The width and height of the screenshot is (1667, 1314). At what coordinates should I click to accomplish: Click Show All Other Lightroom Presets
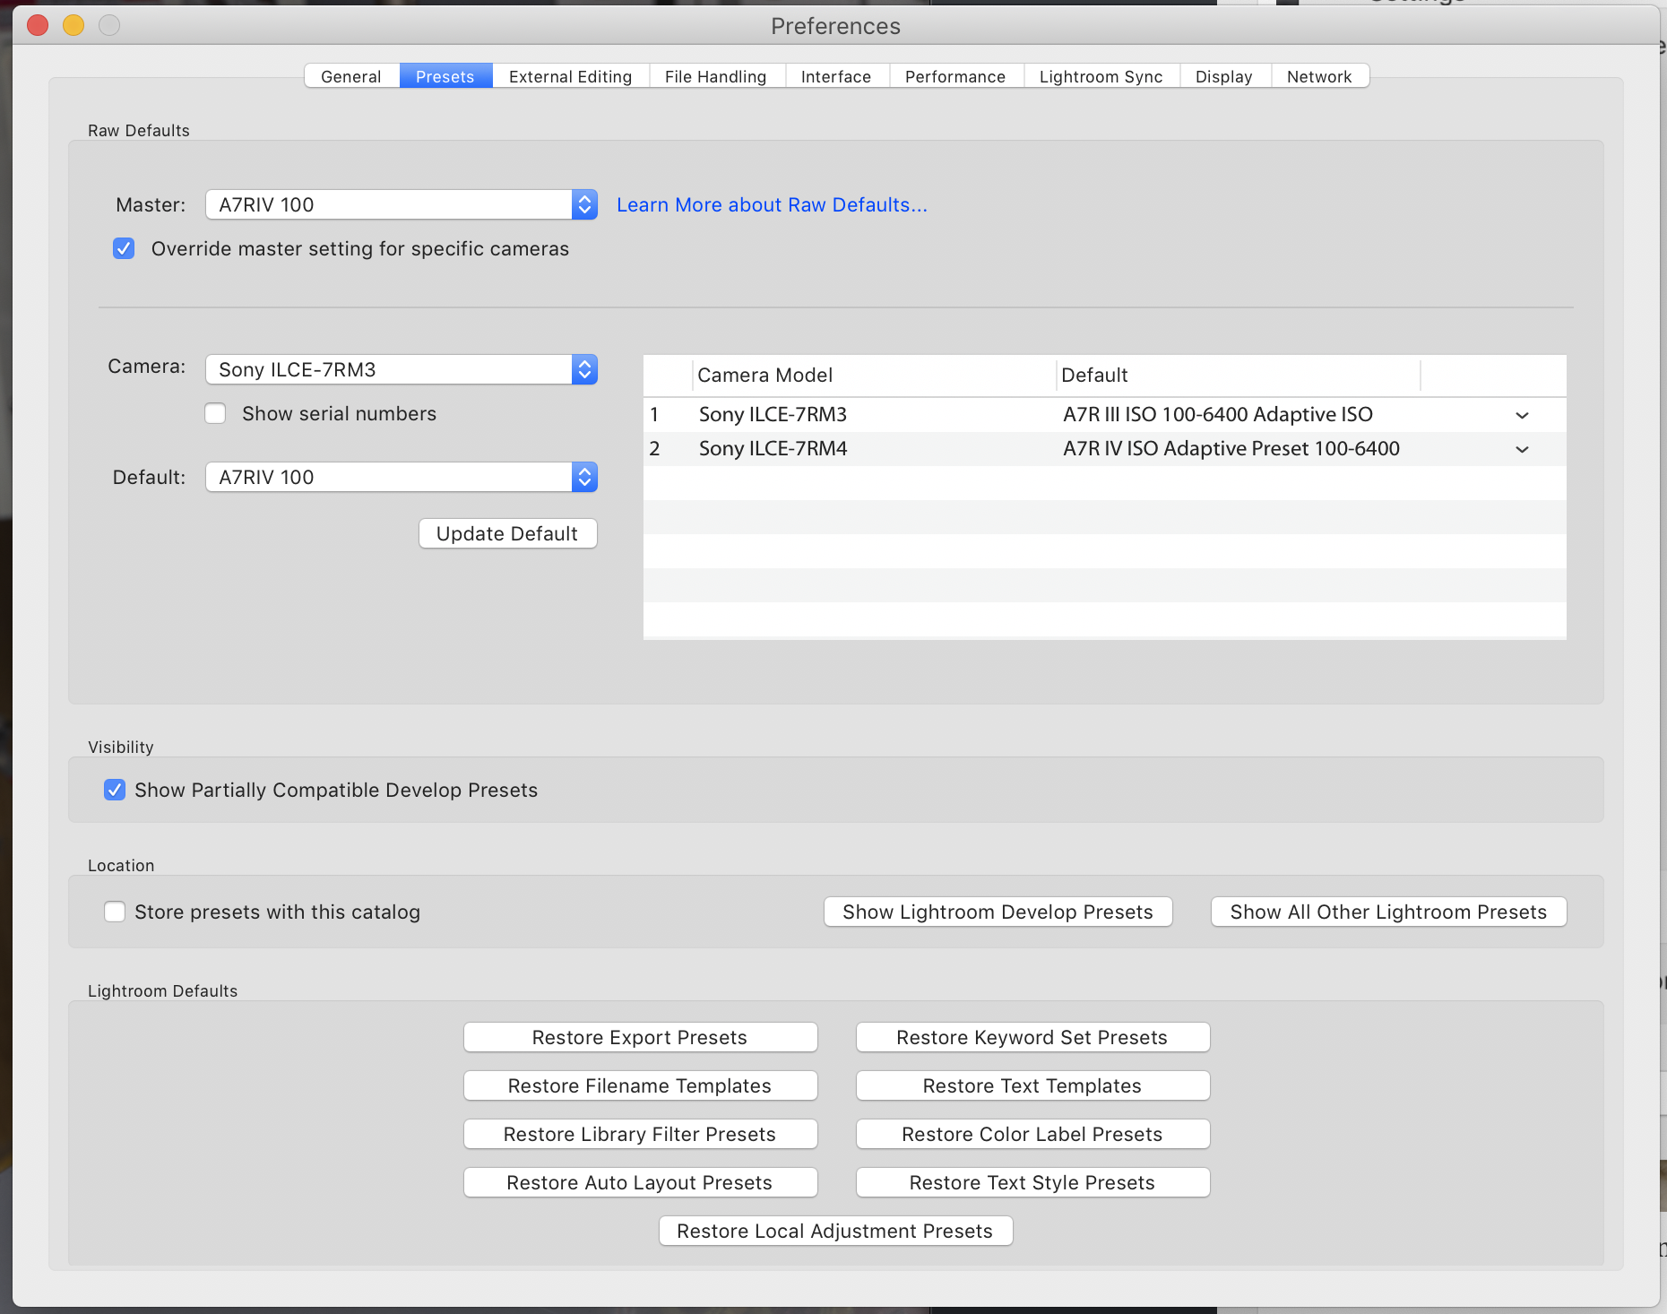click(x=1388, y=912)
